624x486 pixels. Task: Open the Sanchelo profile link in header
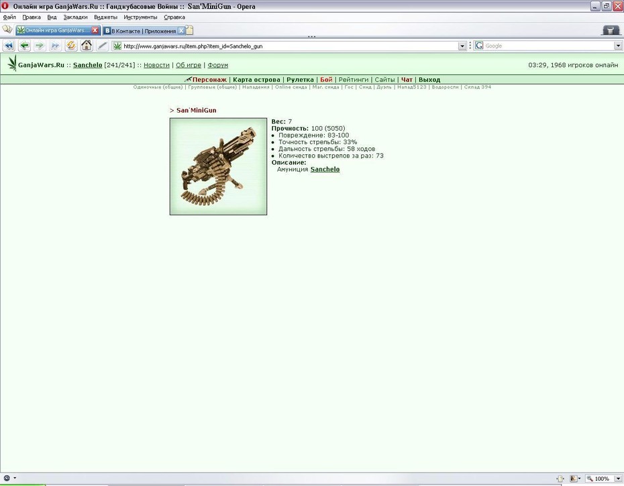click(87, 65)
